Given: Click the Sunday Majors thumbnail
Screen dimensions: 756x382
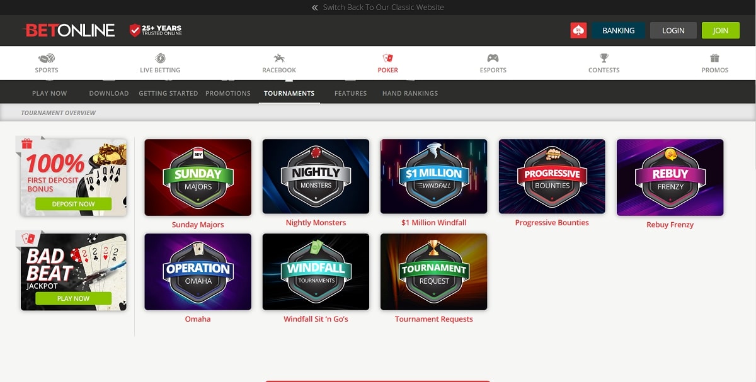Looking at the screenshot, I should point(198,177).
